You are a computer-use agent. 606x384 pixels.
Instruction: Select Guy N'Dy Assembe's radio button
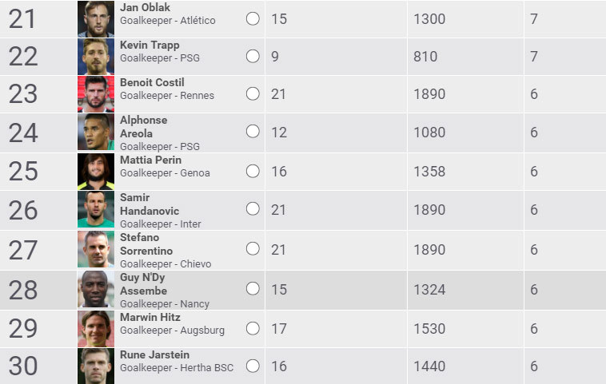click(x=253, y=289)
